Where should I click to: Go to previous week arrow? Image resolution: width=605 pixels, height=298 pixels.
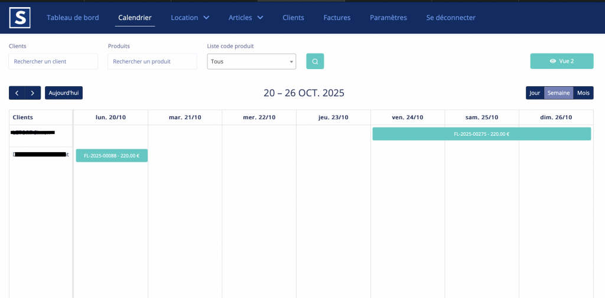click(17, 93)
